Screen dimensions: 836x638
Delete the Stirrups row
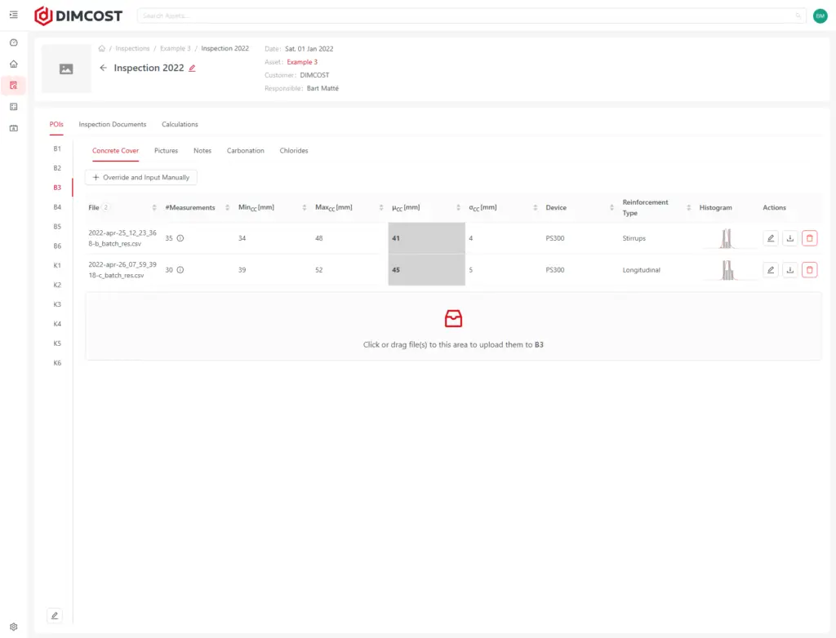click(x=809, y=238)
